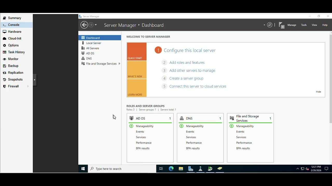Open the Firewall section
The image size is (332, 186).
[x=17, y=87]
